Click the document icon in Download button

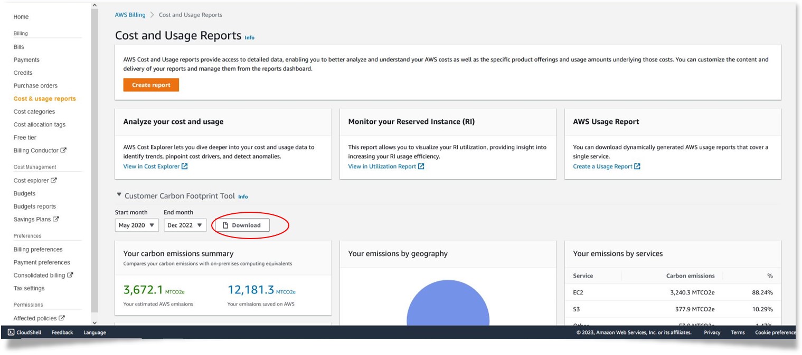coord(225,225)
